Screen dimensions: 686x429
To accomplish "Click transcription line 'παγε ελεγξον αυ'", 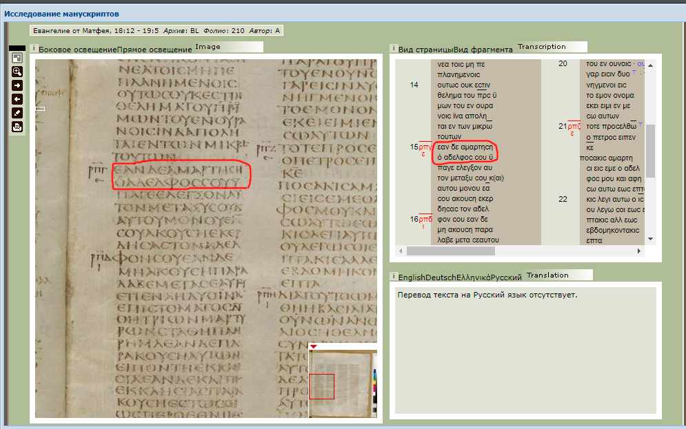I will pos(465,168).
